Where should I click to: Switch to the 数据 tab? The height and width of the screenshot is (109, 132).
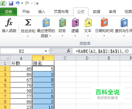(97, 12)
